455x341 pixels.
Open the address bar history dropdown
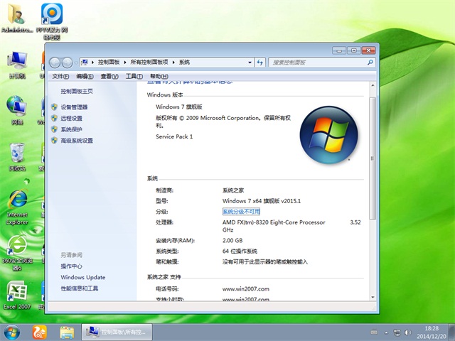(250, 63)
